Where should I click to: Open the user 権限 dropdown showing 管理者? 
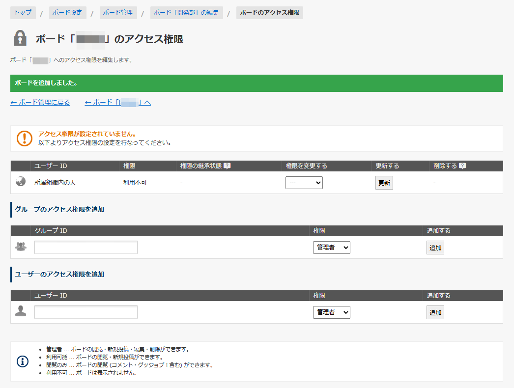click(331, 312)
